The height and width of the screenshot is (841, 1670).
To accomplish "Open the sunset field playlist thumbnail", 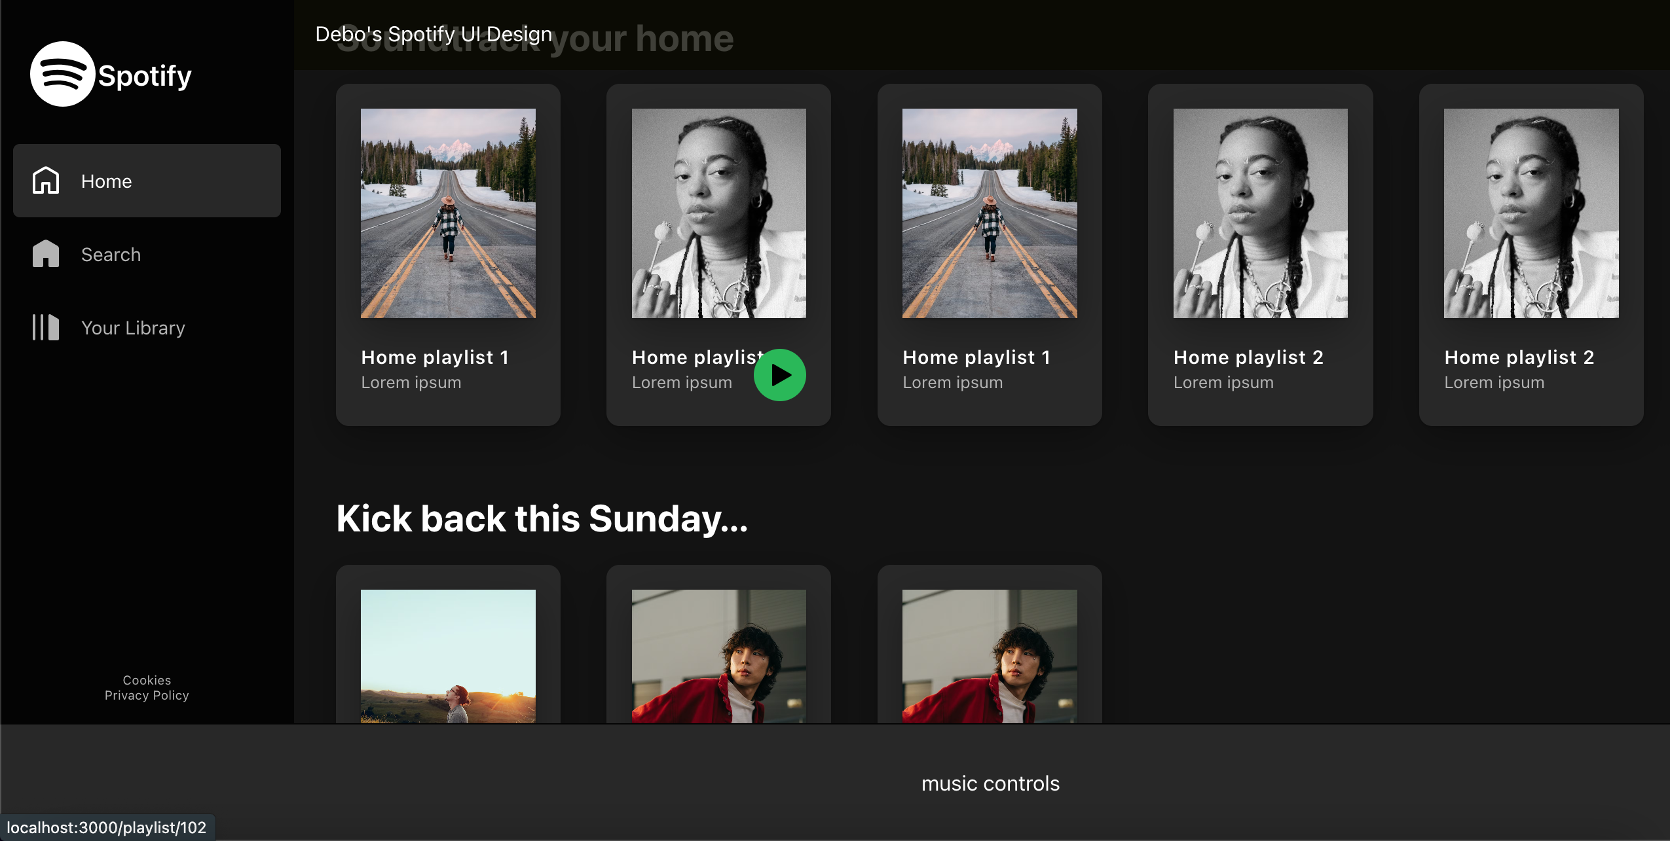I will [x=448, y=656].
